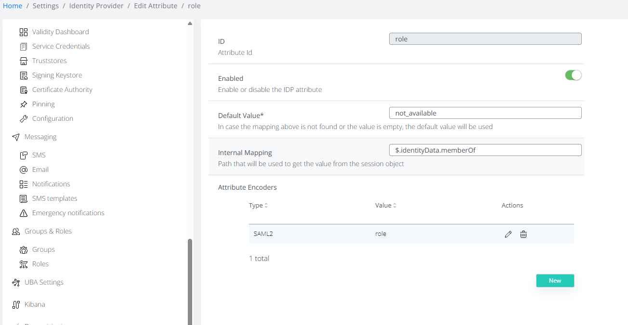Open Roles under Groups & Roles
The width and height of the screenshot is (628, 325).
pyautogui.click(x=40, y=264)
